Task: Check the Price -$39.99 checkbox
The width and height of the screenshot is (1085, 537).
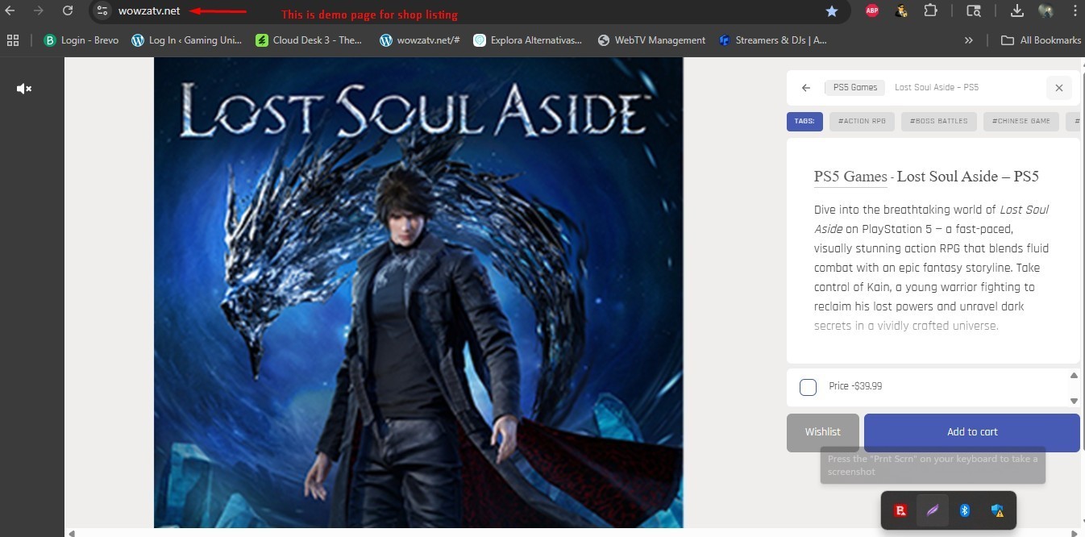Action: point(808,387)
